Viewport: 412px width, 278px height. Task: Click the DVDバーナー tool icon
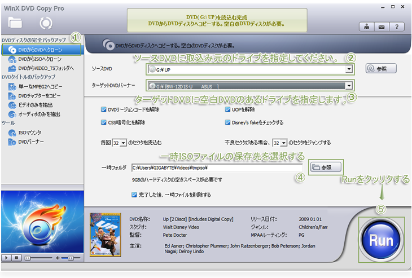(12, 142)
